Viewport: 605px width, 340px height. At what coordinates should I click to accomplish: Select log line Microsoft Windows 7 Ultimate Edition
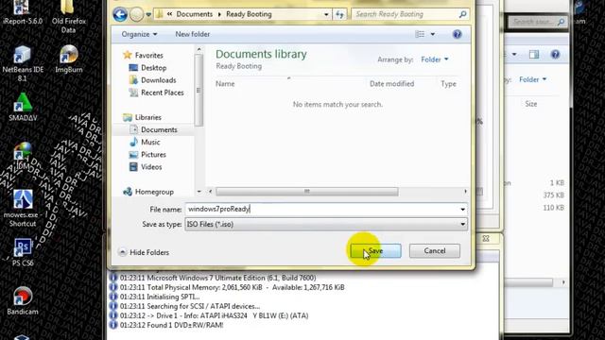point(217,278)
